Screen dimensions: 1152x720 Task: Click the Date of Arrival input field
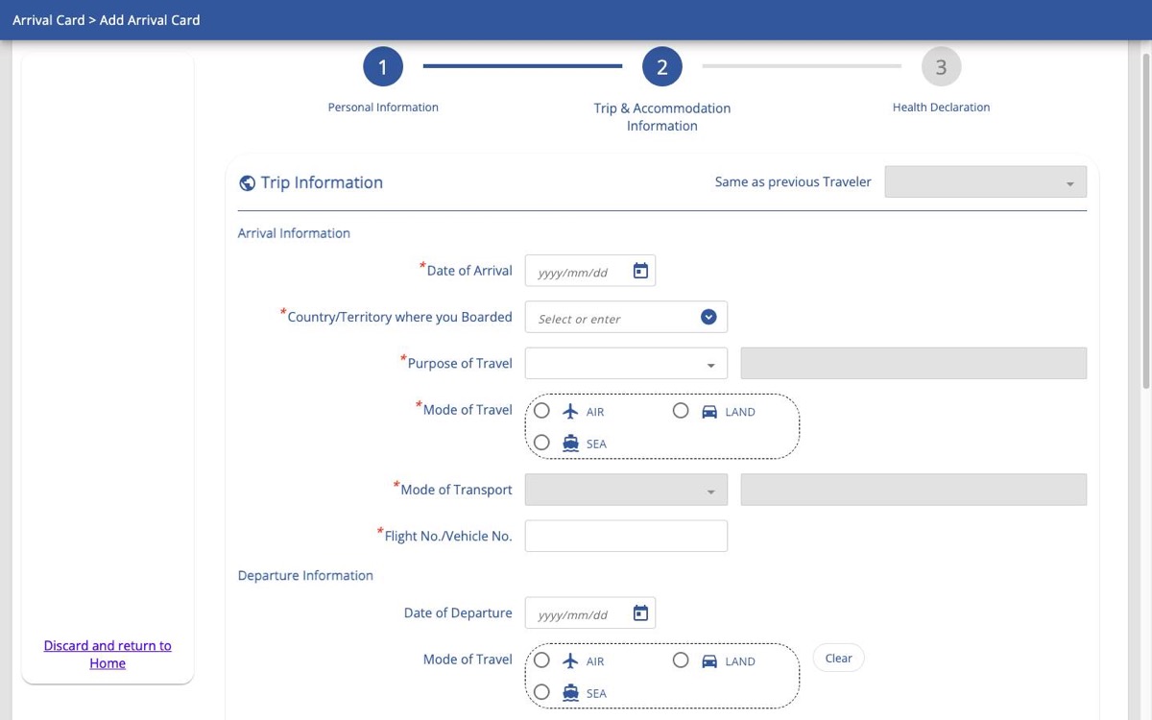[590, 272]
